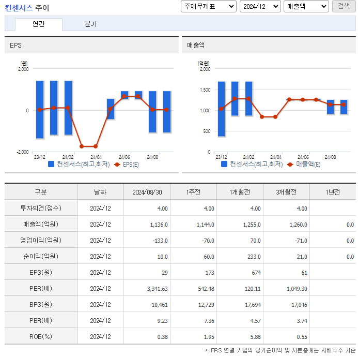Open the 2024/12 period dropdown
Image resolution: width=358 pixels, height=356 pixels.
point(260,6)
